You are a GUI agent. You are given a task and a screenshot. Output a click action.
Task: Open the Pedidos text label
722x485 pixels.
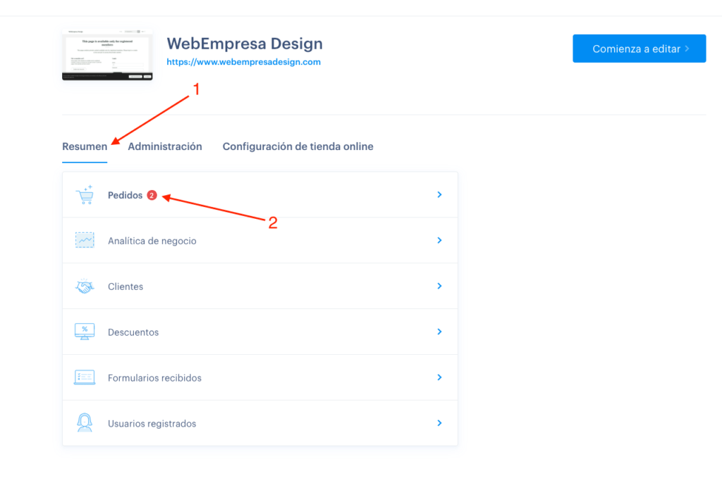(x=126, y=196)
